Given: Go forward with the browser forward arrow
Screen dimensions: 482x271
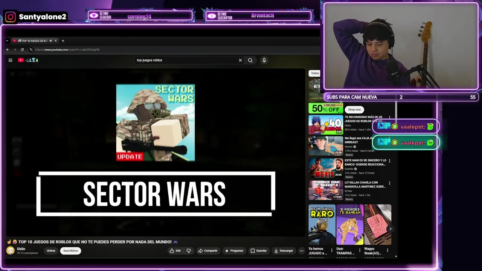Looking at the screenshot, I should click(15, 50).
